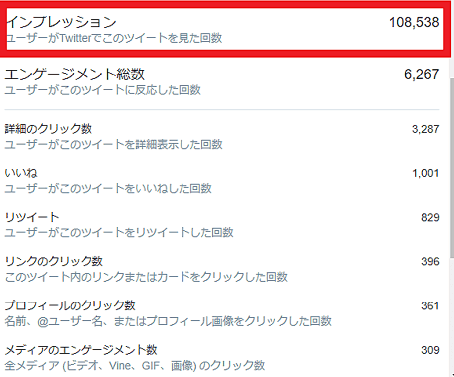The width and height of the screenshot is (454, 377).
Task: Click the いいね metric label
Action: 21,173
